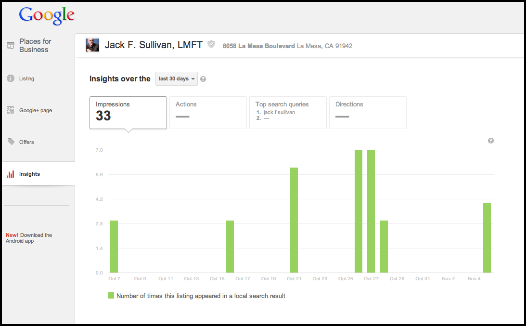Open the Google+ page section

(x=36, y=110)
